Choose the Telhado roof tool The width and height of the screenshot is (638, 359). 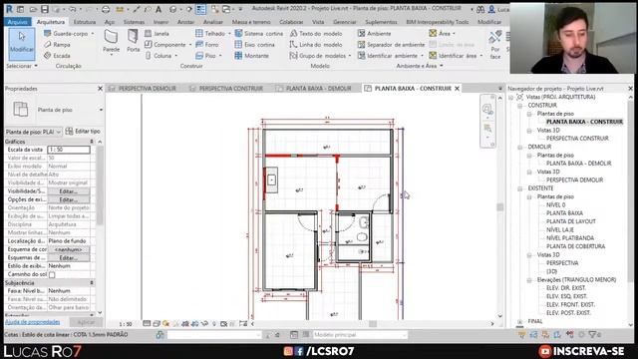pyautogui.click(x=210, y=34)
